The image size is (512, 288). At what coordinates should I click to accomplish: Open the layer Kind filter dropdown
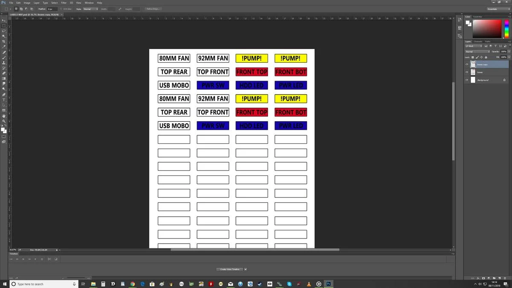click(x=474, y=46)
